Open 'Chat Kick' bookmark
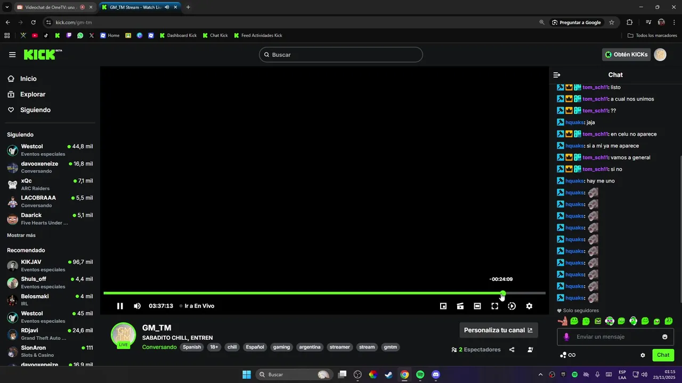682x383 pixels. pyautogui.click(x=215, y=36)
